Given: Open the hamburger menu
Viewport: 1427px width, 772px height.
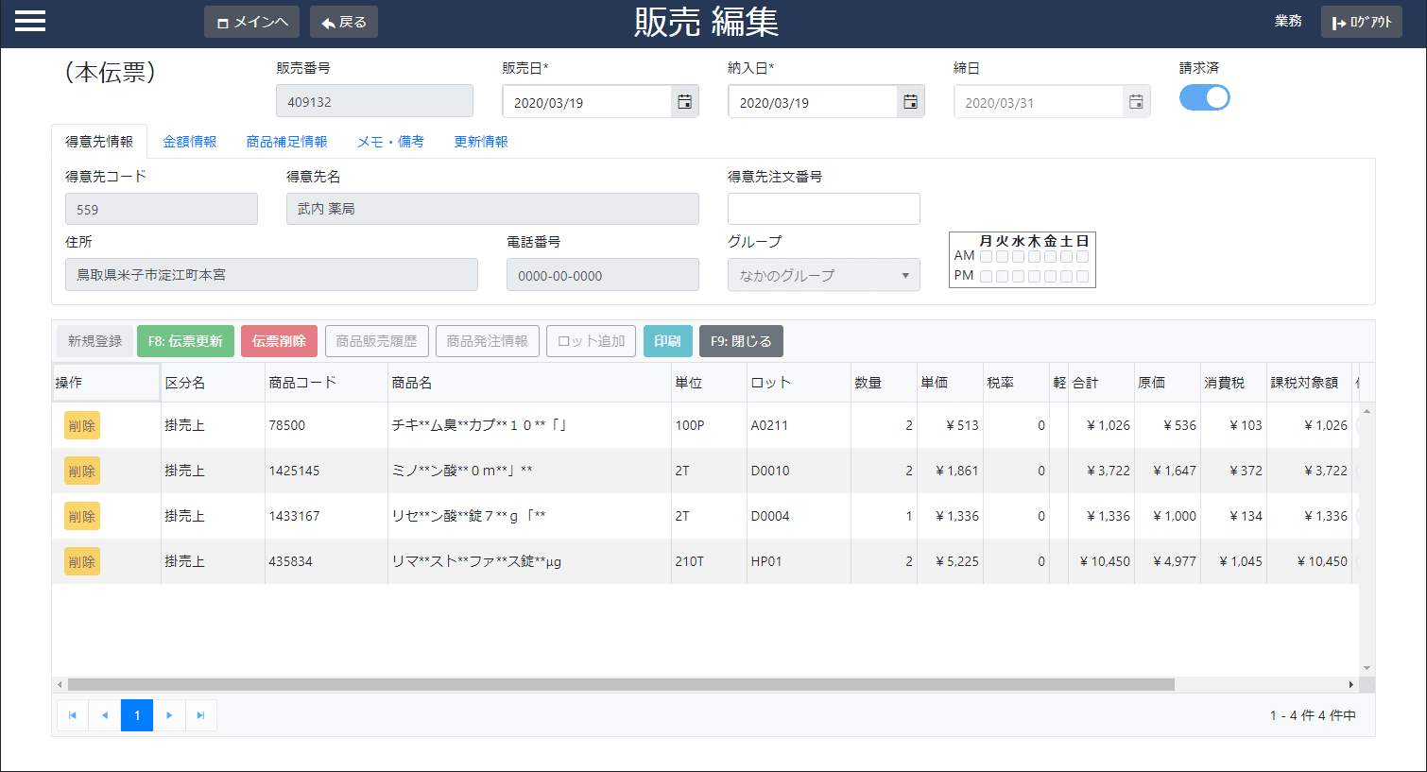Looking at the screenshot, I should coord(30,21).
